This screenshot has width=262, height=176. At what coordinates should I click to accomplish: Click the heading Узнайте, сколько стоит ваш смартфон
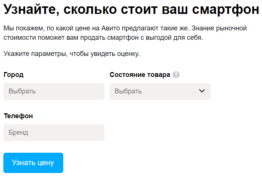coord(131,9)
